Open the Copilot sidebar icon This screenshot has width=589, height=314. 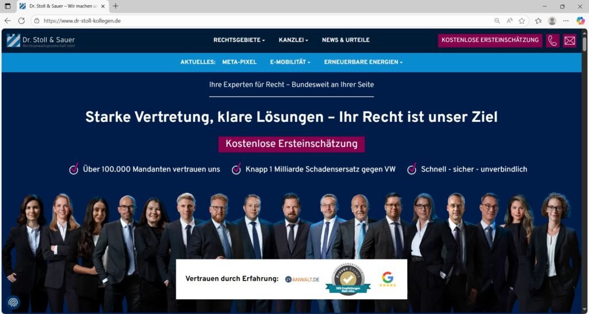[580, 21]
